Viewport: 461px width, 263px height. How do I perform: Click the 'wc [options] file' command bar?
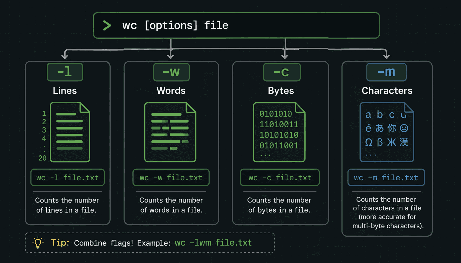click(x=236, y=26)
